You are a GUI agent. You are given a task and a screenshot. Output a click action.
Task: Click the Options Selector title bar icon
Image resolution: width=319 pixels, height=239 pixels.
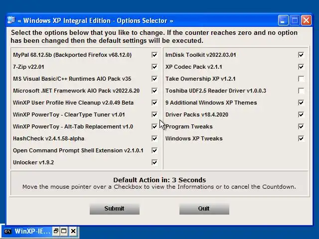[11, 20]
